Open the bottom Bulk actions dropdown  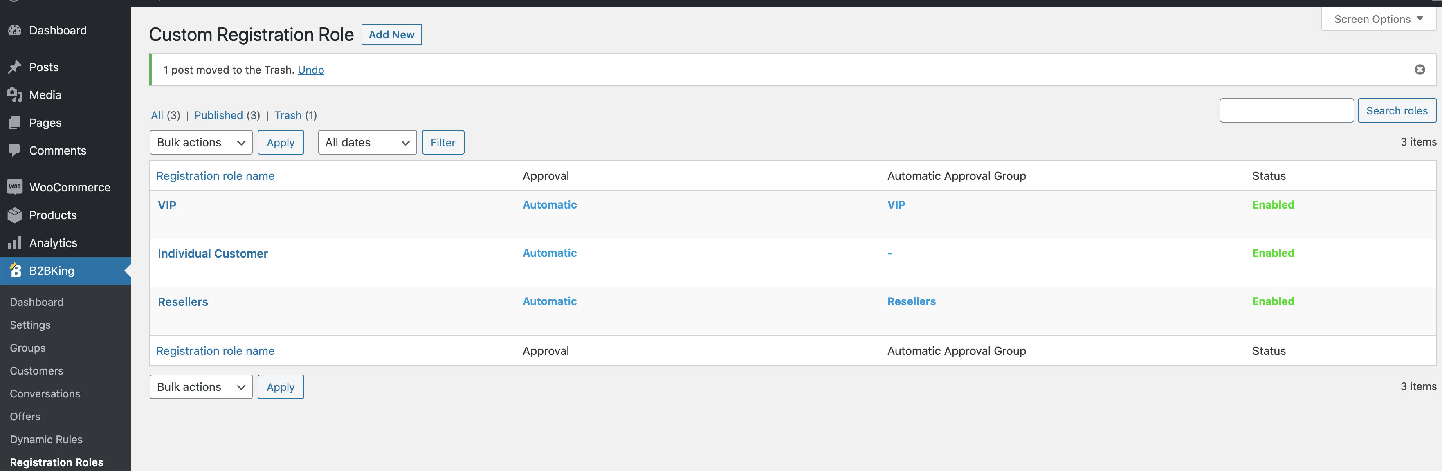[x=200, y=386]
